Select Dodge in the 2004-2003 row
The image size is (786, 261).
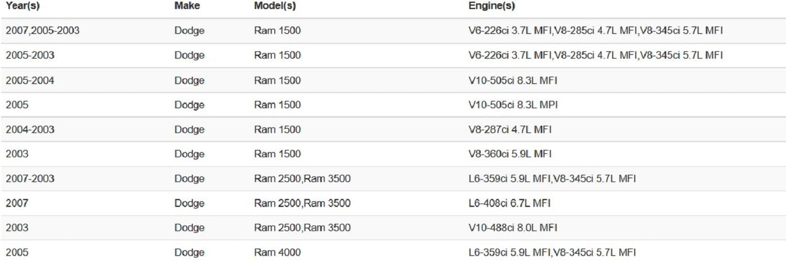click(x=189, y=130)
